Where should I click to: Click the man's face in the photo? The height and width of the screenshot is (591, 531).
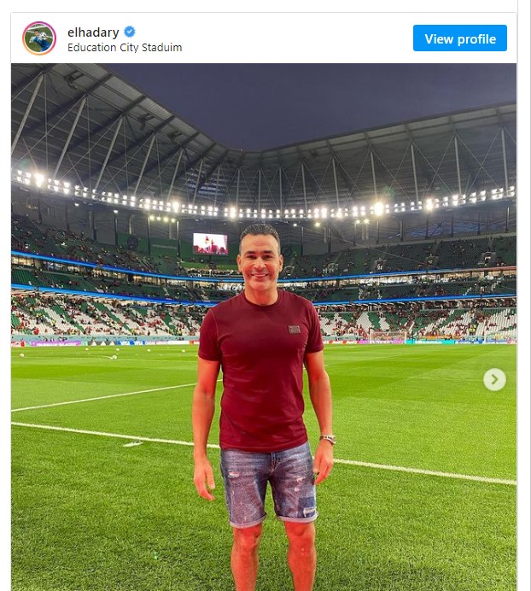[258, 255]
